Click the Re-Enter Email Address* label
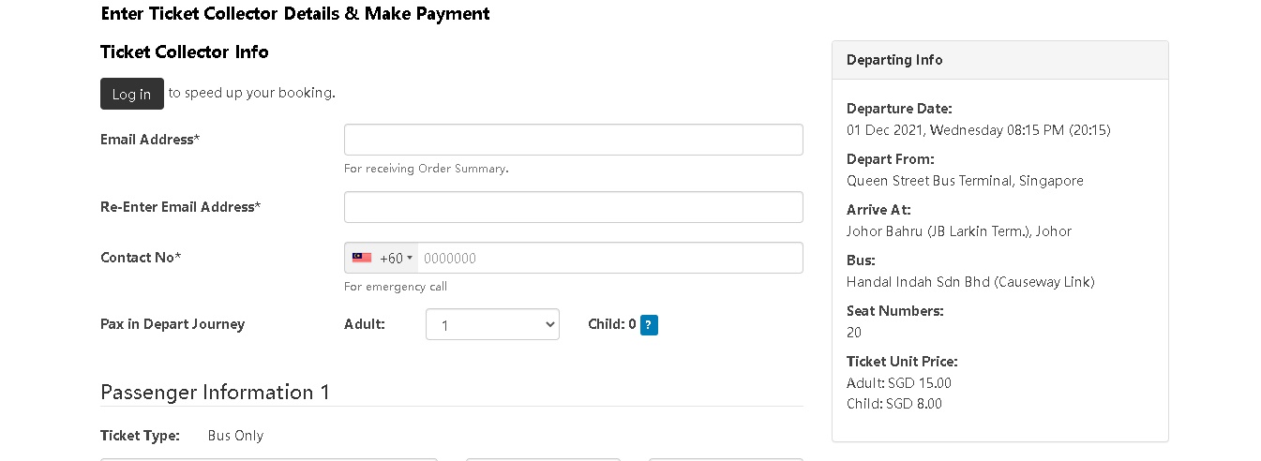The image size is (1261, 461). click(x=180, y=207)
